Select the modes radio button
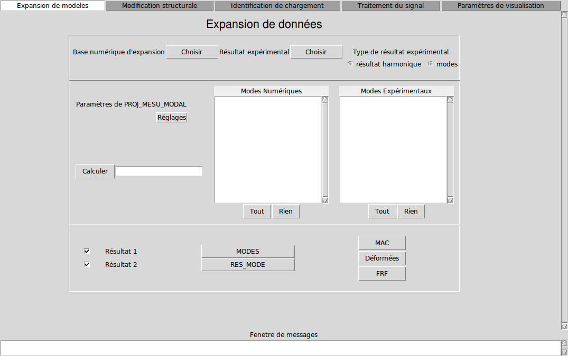This screenshot has height=356, width=568. tap(431, 64)
